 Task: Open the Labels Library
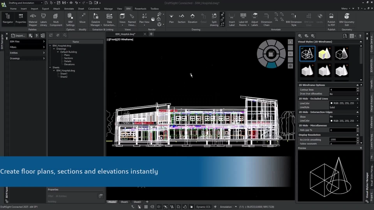43,18
